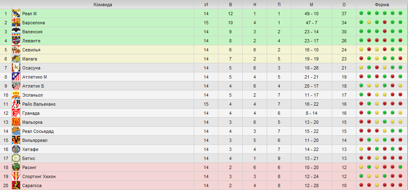408x190 pixels.
Task: Click the Atlético M team crest
Action: pos(16,77)
